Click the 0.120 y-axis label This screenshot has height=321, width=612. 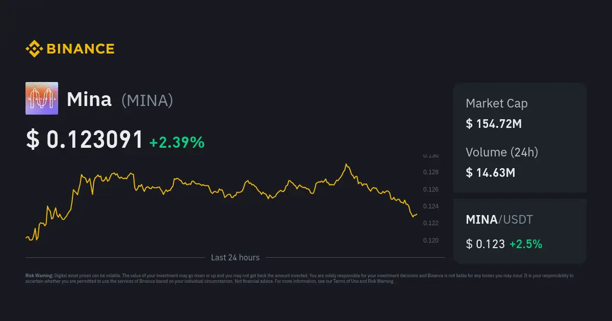coord(431,240)
